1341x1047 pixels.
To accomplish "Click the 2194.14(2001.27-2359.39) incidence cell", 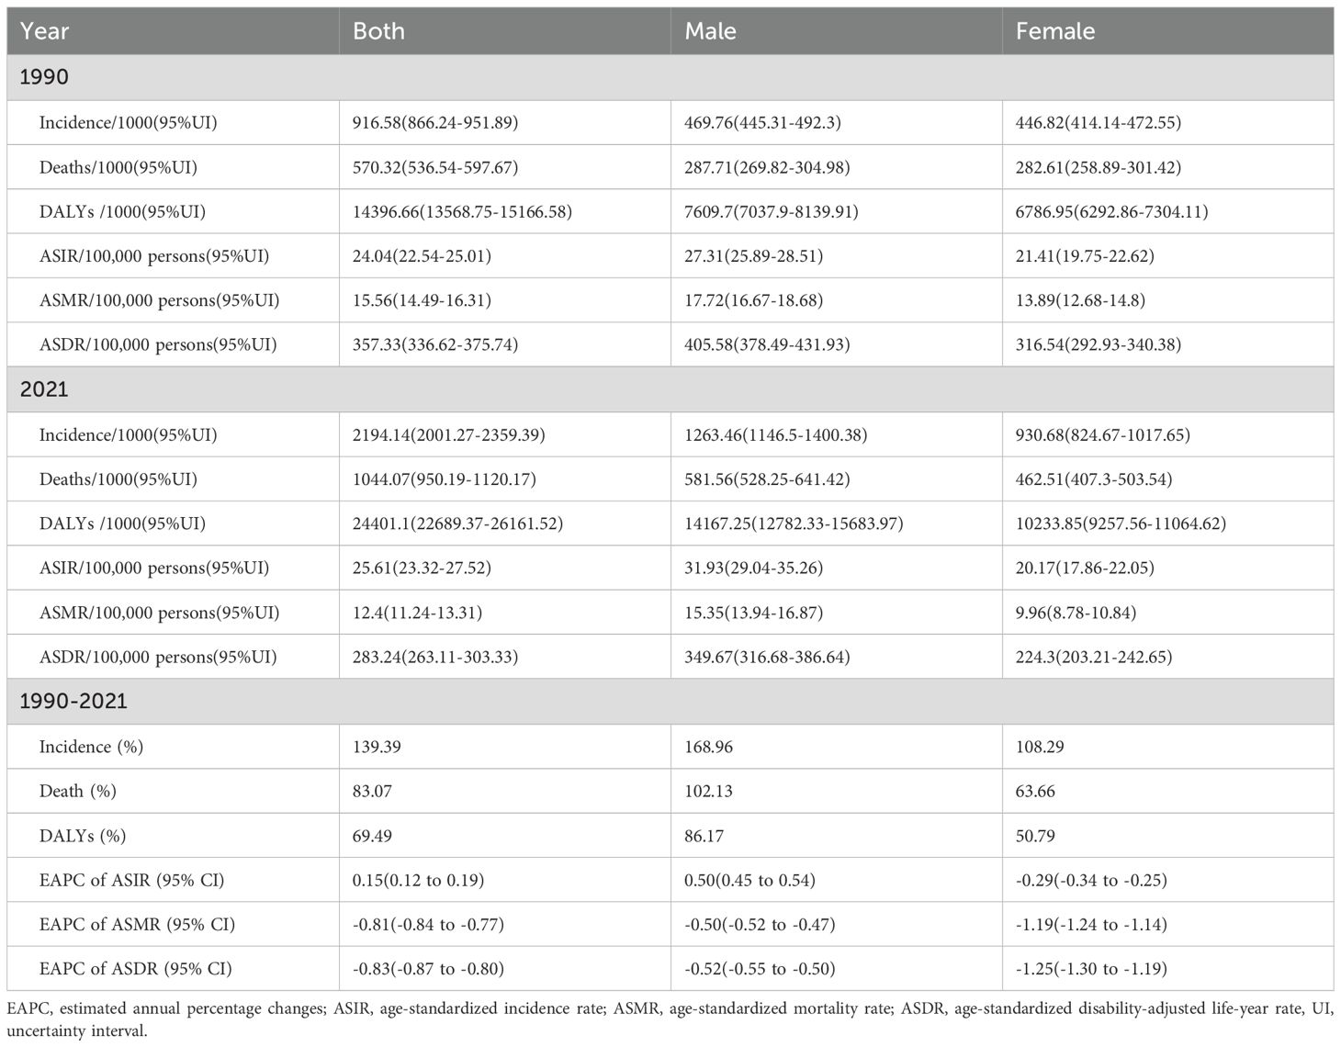I will (448, 434).
